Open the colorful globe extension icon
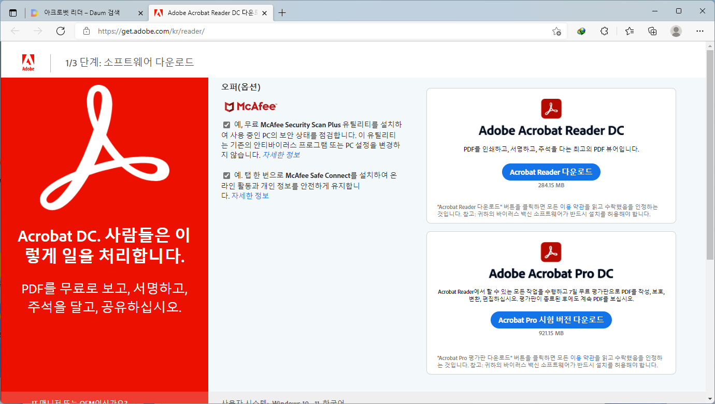 (581, 31)
